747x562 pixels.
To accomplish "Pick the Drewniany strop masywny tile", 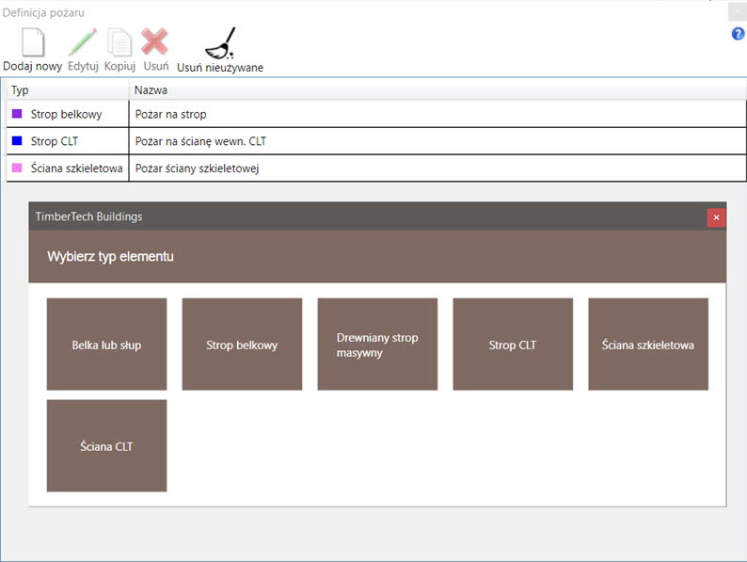I will [x=377, y=345].
